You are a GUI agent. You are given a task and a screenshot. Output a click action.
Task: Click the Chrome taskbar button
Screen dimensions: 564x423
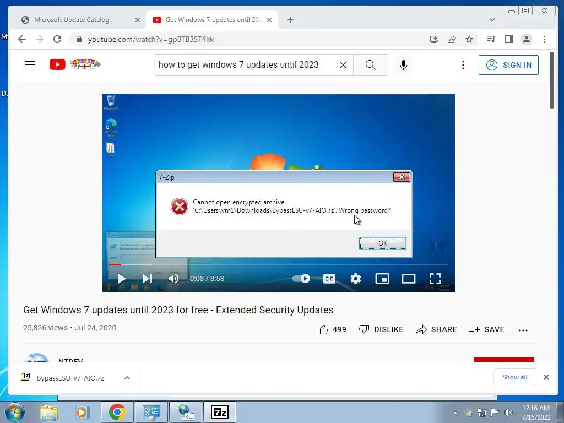pos(117,412)
